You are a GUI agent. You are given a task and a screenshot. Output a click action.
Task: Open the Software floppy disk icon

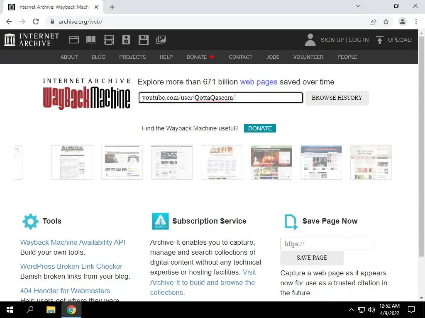143,40
